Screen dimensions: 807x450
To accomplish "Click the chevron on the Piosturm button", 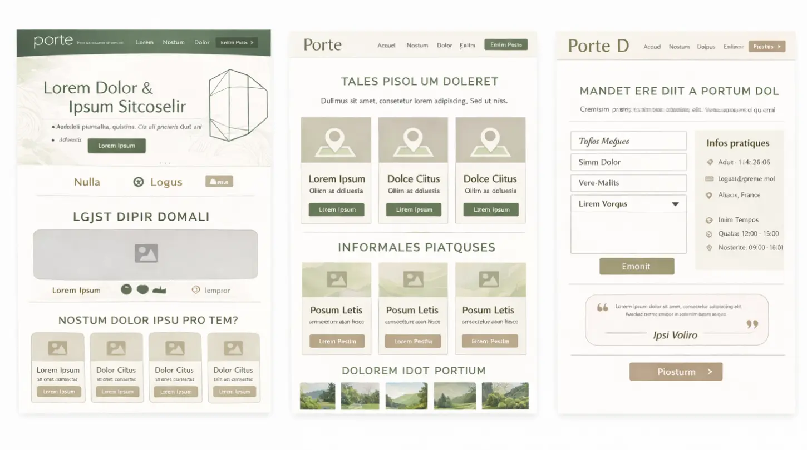I will click(x=710, y=372).
